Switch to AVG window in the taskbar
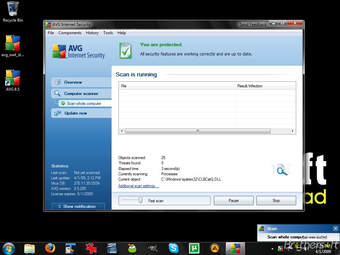 tap(235, 248)
